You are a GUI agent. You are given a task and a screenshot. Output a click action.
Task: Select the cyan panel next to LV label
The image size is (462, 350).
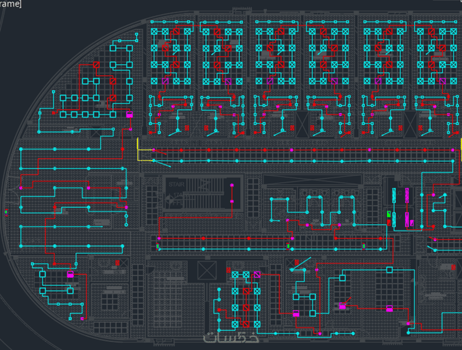(394, 219)
